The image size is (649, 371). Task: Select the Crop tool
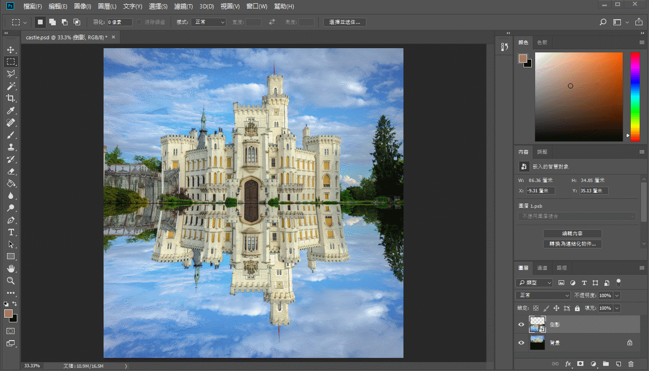(x=10, y=98)
